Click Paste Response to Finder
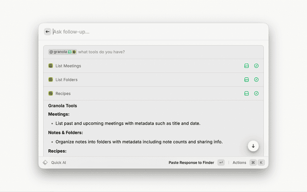307x192 pixels. [192, 163]
